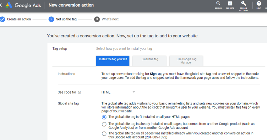Click the 'What's next' step label
Image resolution: width=267 pixels, height=140 pixels.
click(x=110, y=19)
